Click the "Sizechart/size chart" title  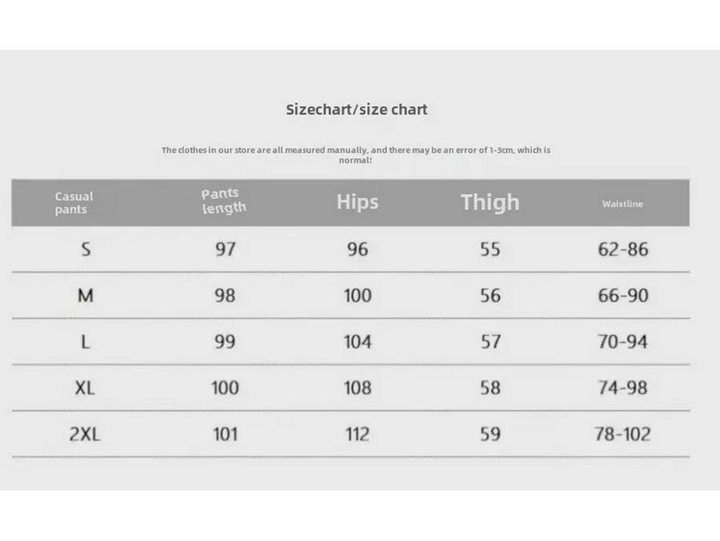click(x=356, y=110)
